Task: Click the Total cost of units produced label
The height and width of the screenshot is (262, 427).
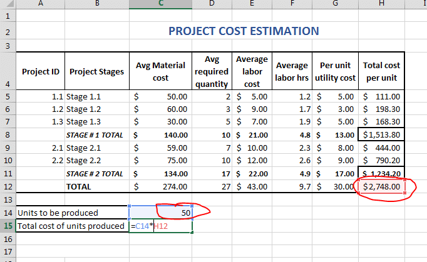Action: (71, 226)
